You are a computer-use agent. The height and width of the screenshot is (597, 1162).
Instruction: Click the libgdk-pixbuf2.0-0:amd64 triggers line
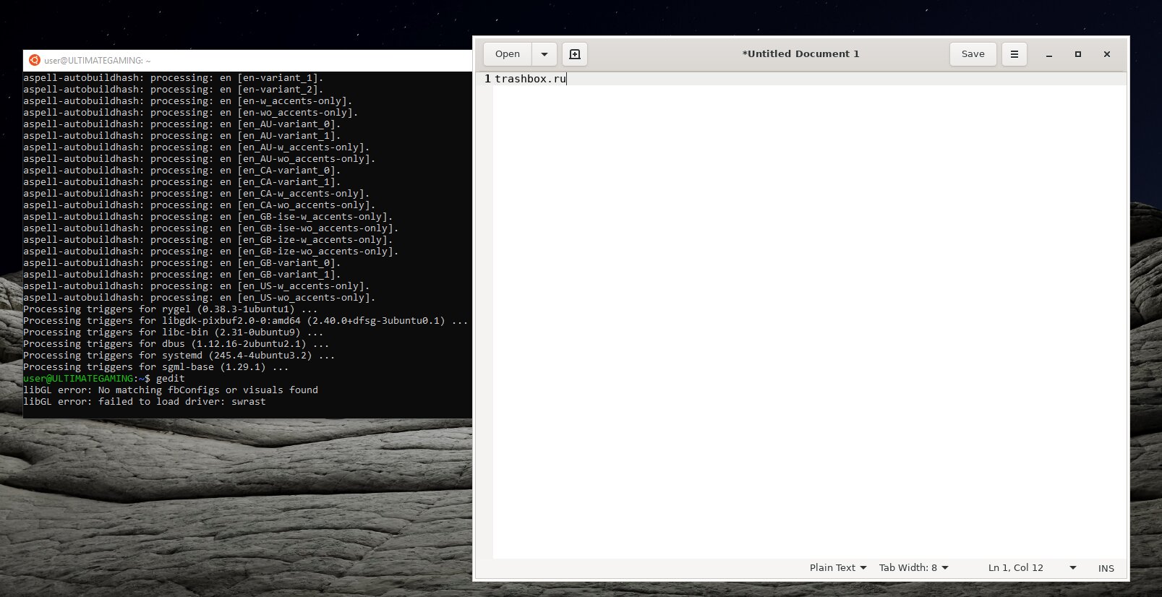click(x=246, y=321)
